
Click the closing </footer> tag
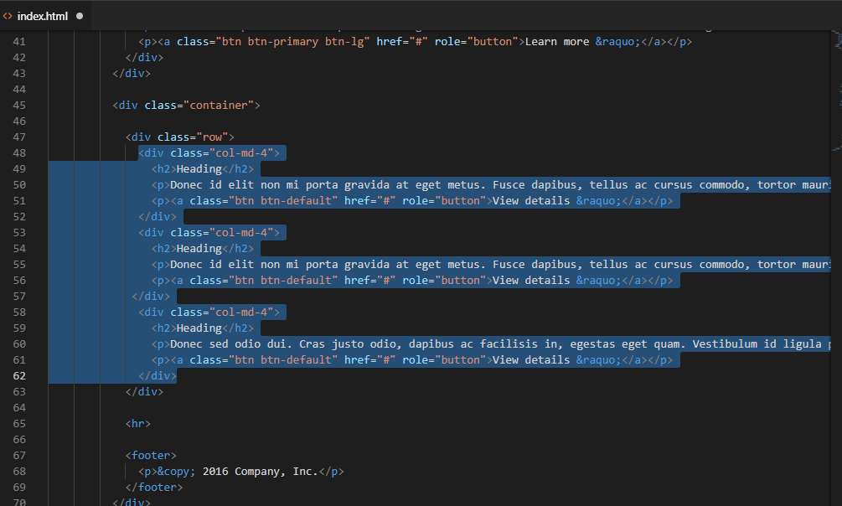pyautogui.click(x=156, y=487)
